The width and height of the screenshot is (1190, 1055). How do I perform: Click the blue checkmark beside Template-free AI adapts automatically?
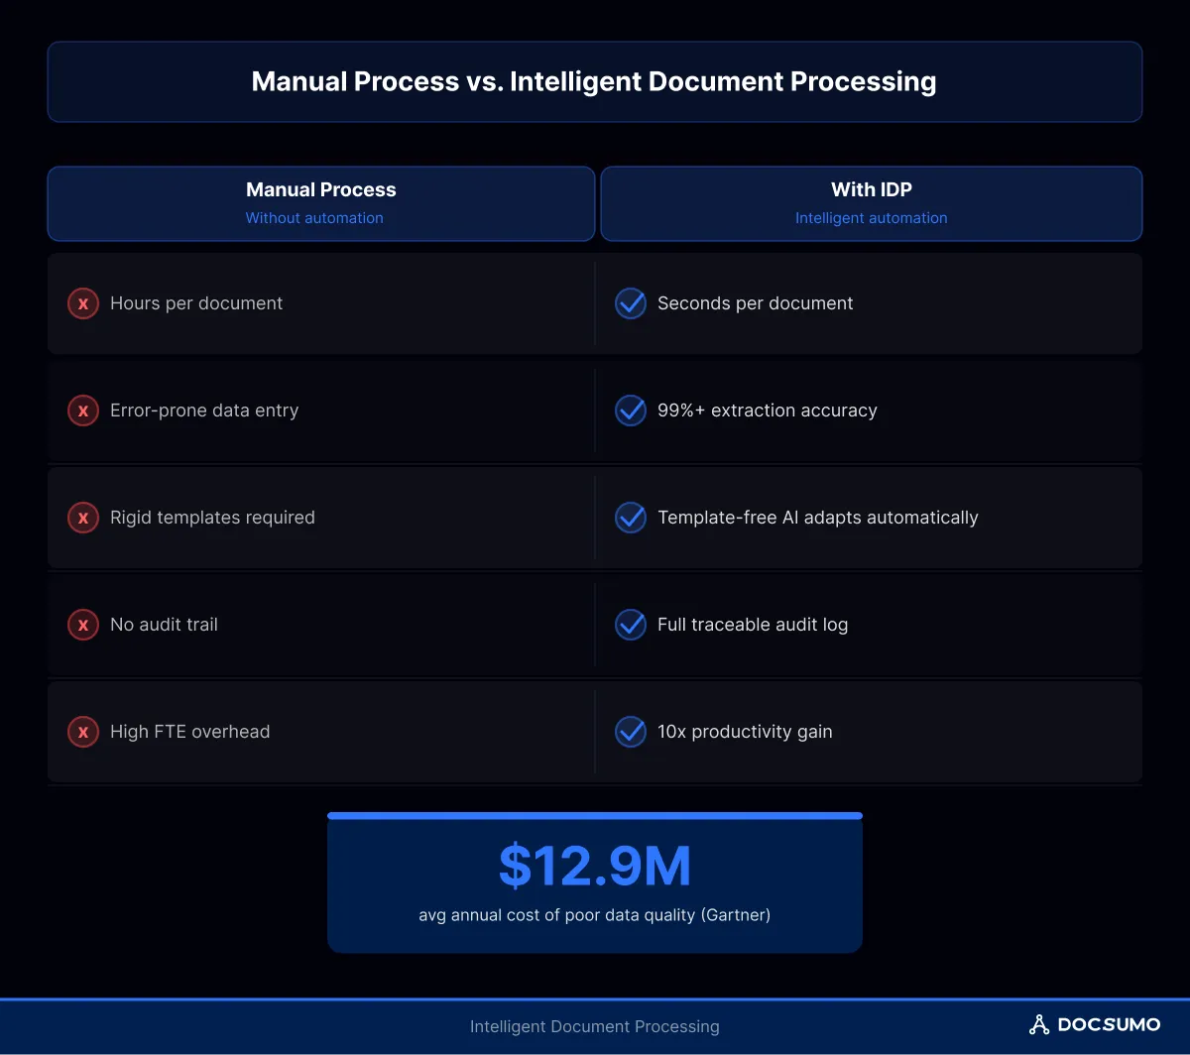tap(631, 518)
